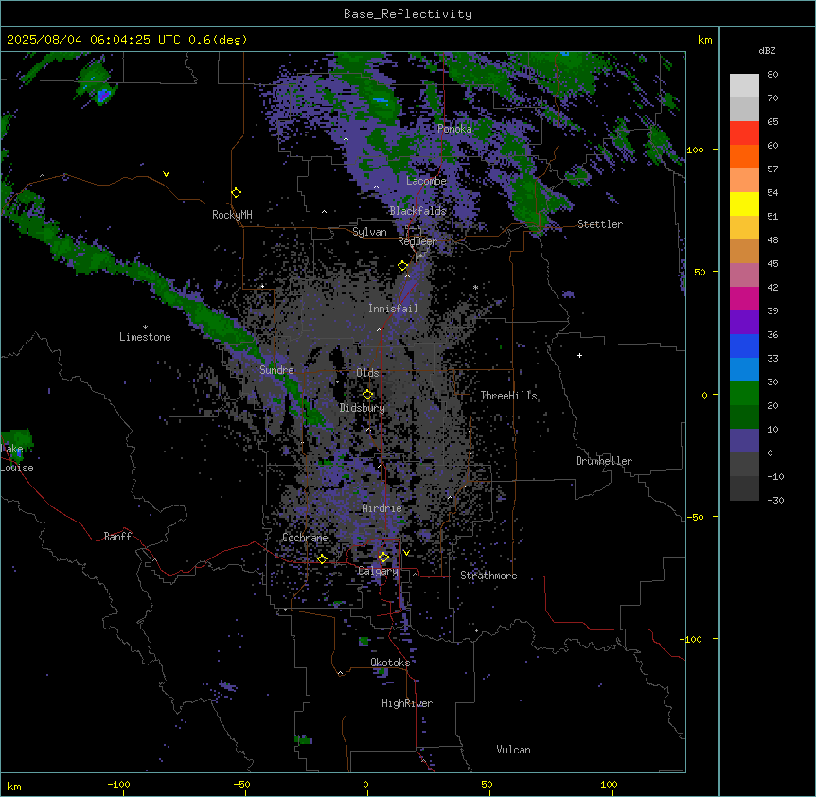Select the dark green 10-20 dBZ swatch

pyautogui.click(x=744, y=417)
